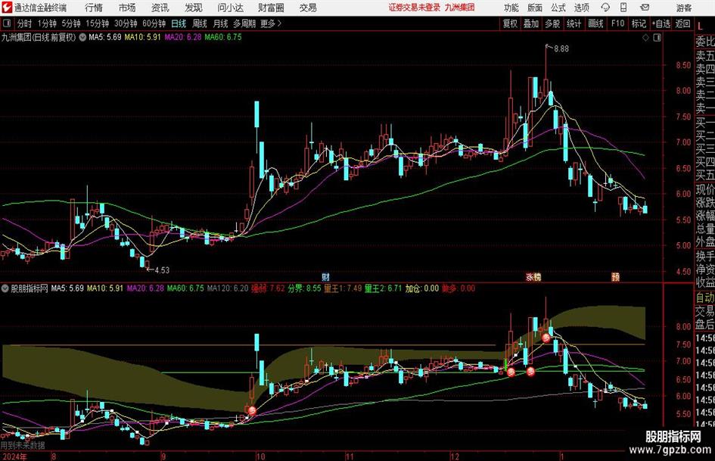
Task: Switch to the 月线 monthly tab
Action: tap(220, 23)
